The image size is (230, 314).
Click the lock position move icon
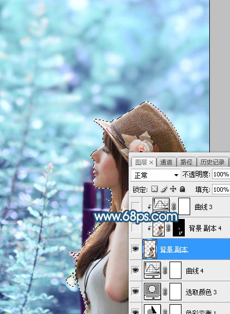[x=173, y=189]
